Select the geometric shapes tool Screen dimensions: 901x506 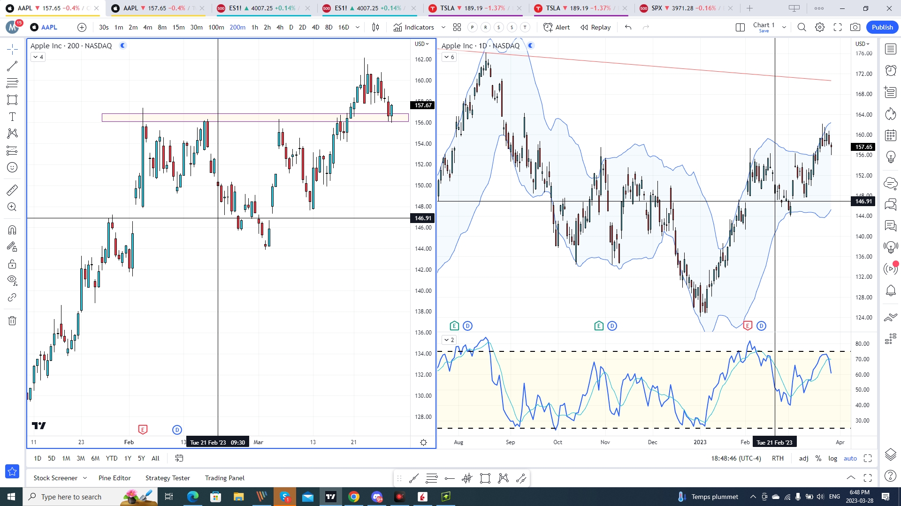[12, 100]
